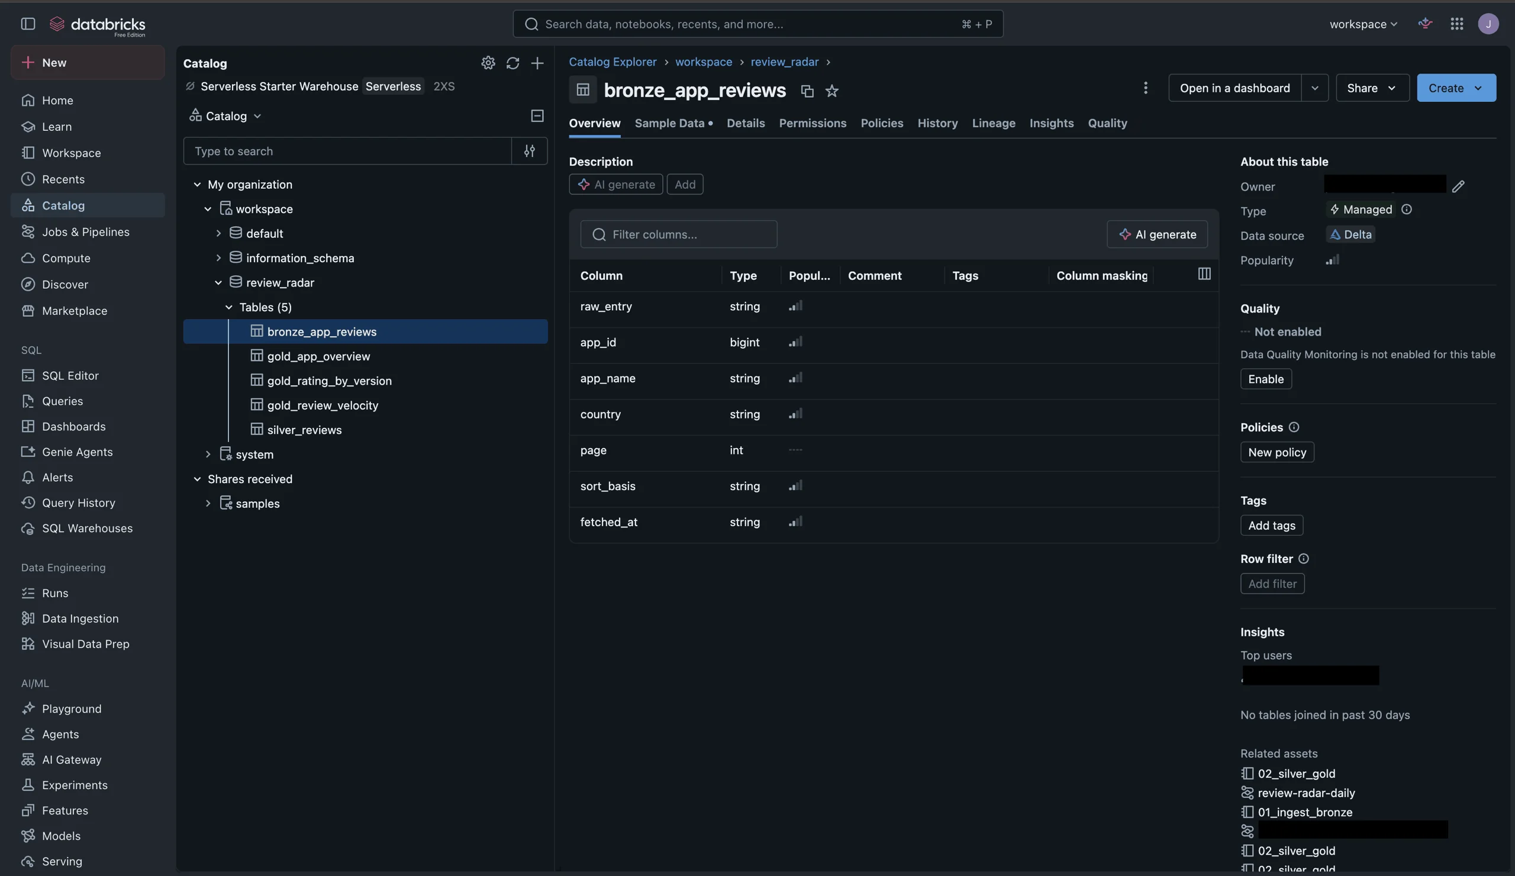Copy the bronze_app_reviews table name
This screenshot has height=876, width=1515.
click(x=807, y=91)
